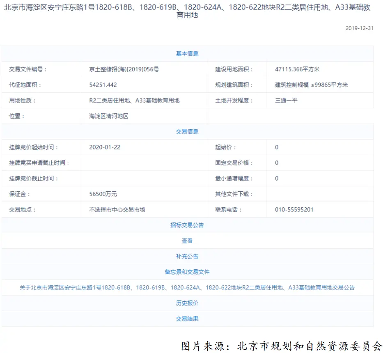Click the 交易信息 section header
The width and height of the screenshot is (383, 353).
[187, 132]
